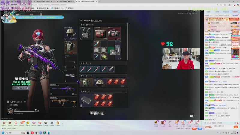
Task: Click the ear hearing icon in bottom row
Action: [99, 113]
